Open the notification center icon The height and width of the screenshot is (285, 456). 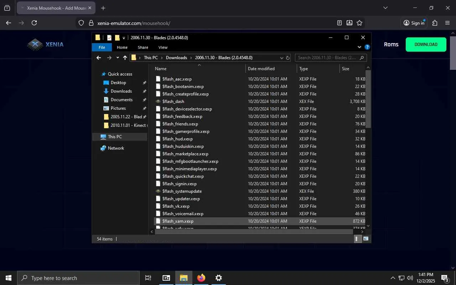445,278
